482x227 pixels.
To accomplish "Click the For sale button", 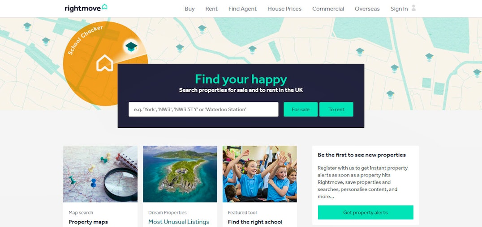I will pos(301,109).
